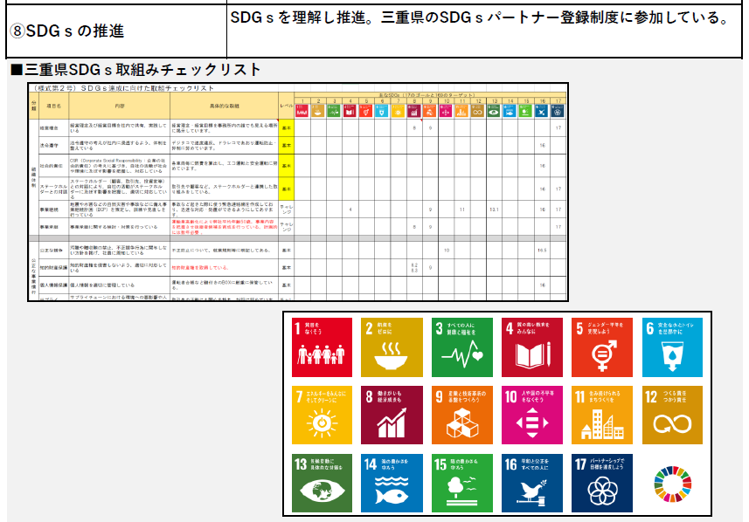Click yellow 基本 level cell in 経営理念 row

[x=286, y=127]
